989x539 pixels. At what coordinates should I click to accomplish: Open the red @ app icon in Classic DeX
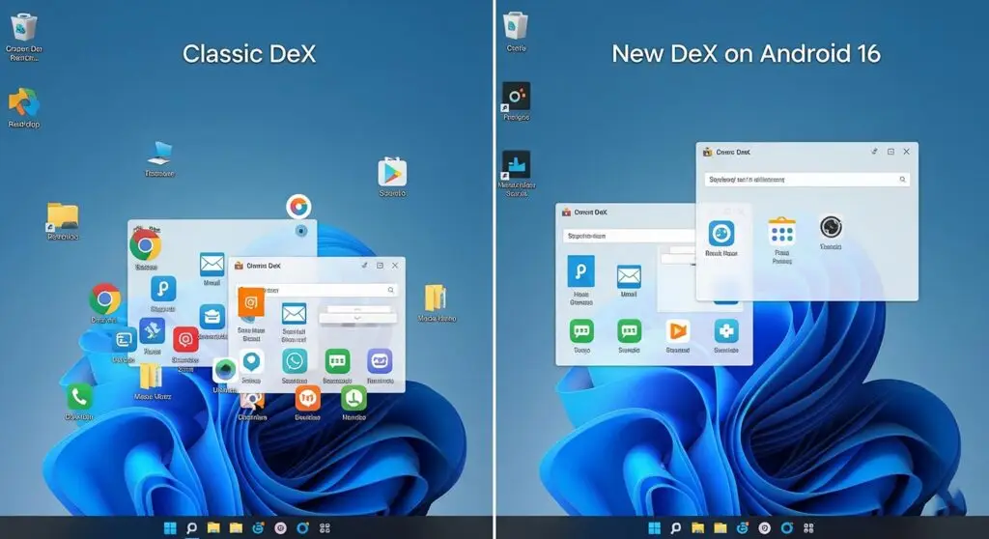(x=185, y=340)
